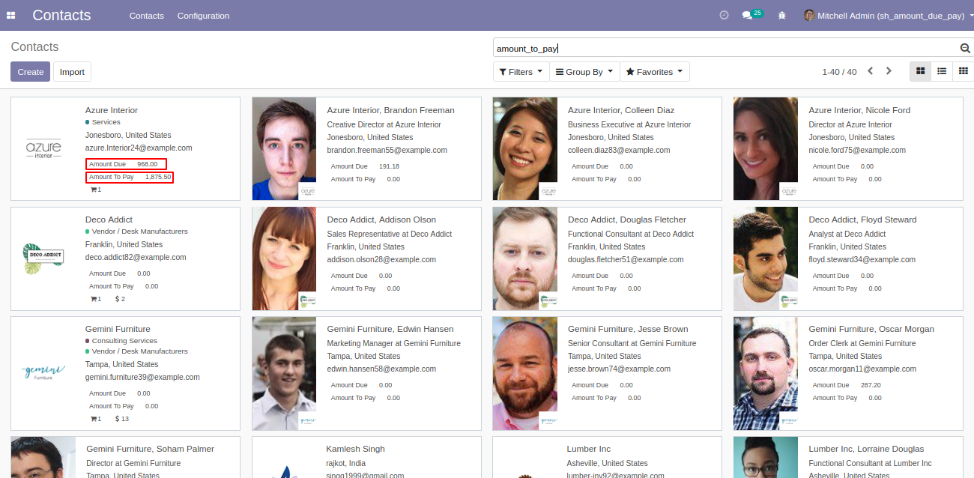The width and height of the screenshot is (974, 478).
Task: Open the activities clock icon
Action: [724, 15]
